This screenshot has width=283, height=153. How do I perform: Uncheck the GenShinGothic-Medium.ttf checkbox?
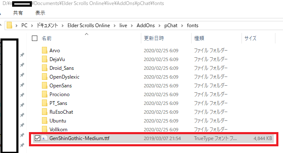37,138
